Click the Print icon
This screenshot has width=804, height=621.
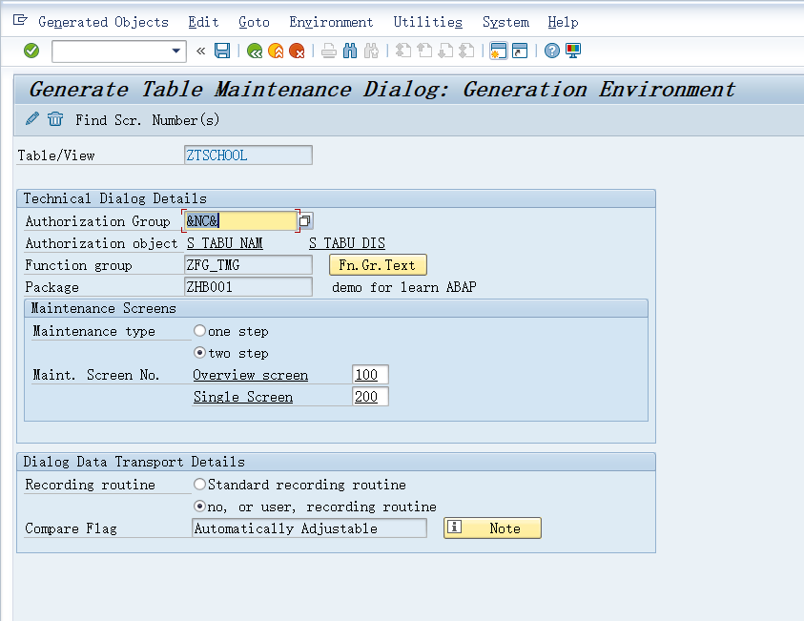click(329, 51)
